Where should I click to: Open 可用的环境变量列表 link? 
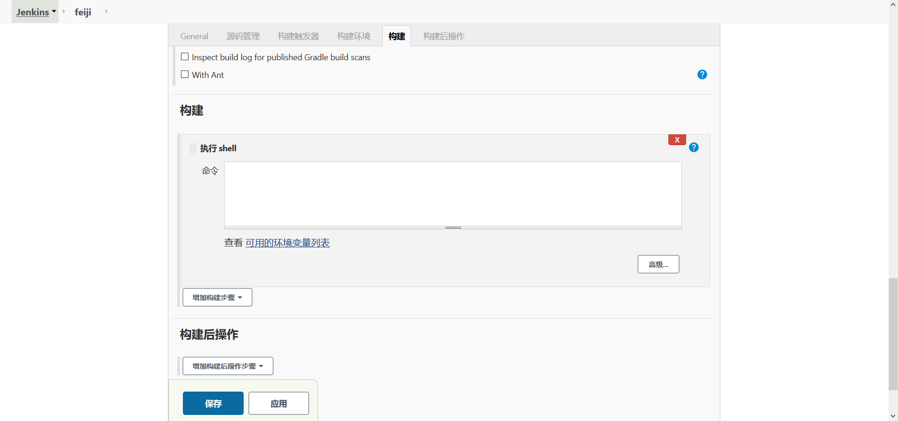pyautogui.click(x=288, y=243)
